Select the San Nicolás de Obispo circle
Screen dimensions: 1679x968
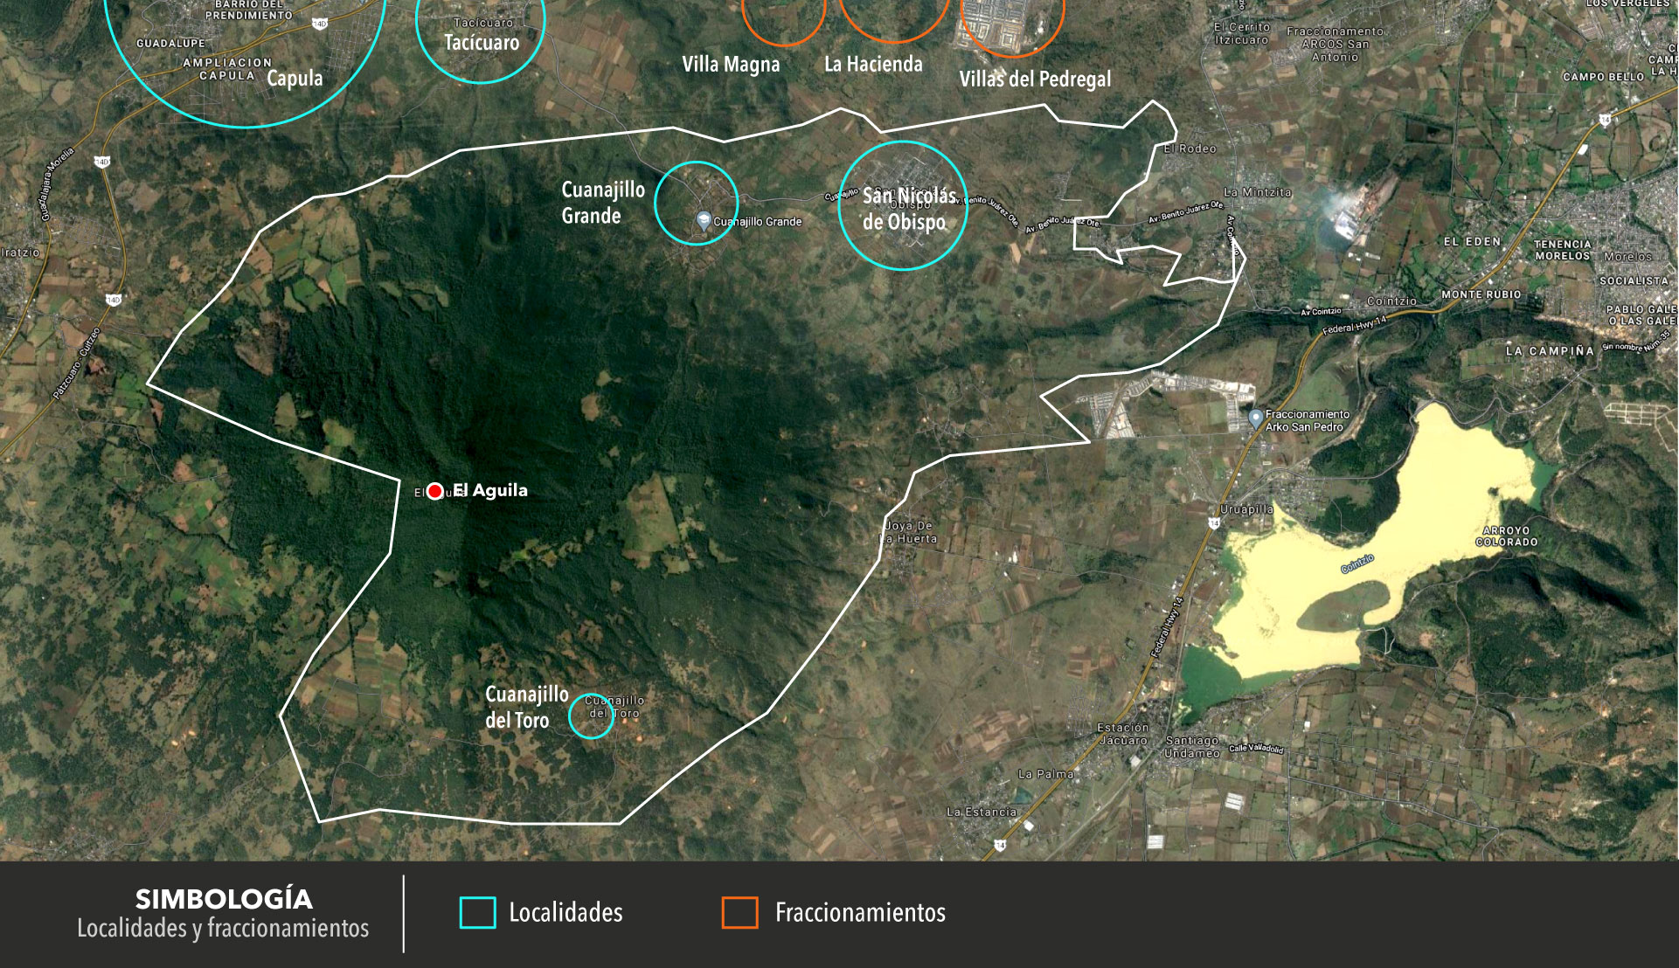tap(902, 206)
